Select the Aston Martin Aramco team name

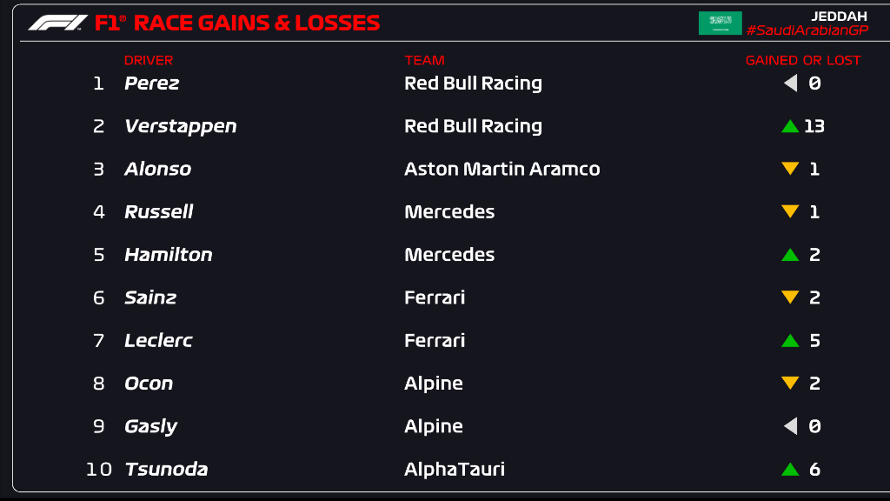point(501,169)
